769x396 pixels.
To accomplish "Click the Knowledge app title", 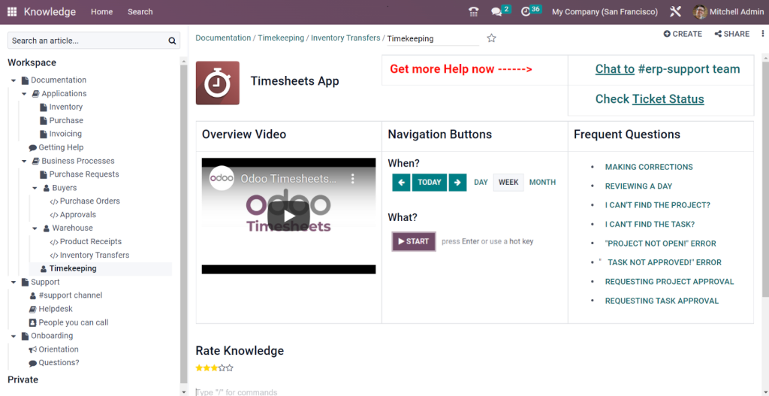I will pos(50,12).
